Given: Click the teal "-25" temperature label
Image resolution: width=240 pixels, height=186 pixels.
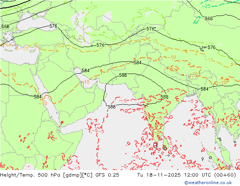Looking at the screenshot, I should pyautogui.click(x=206, y=6).
